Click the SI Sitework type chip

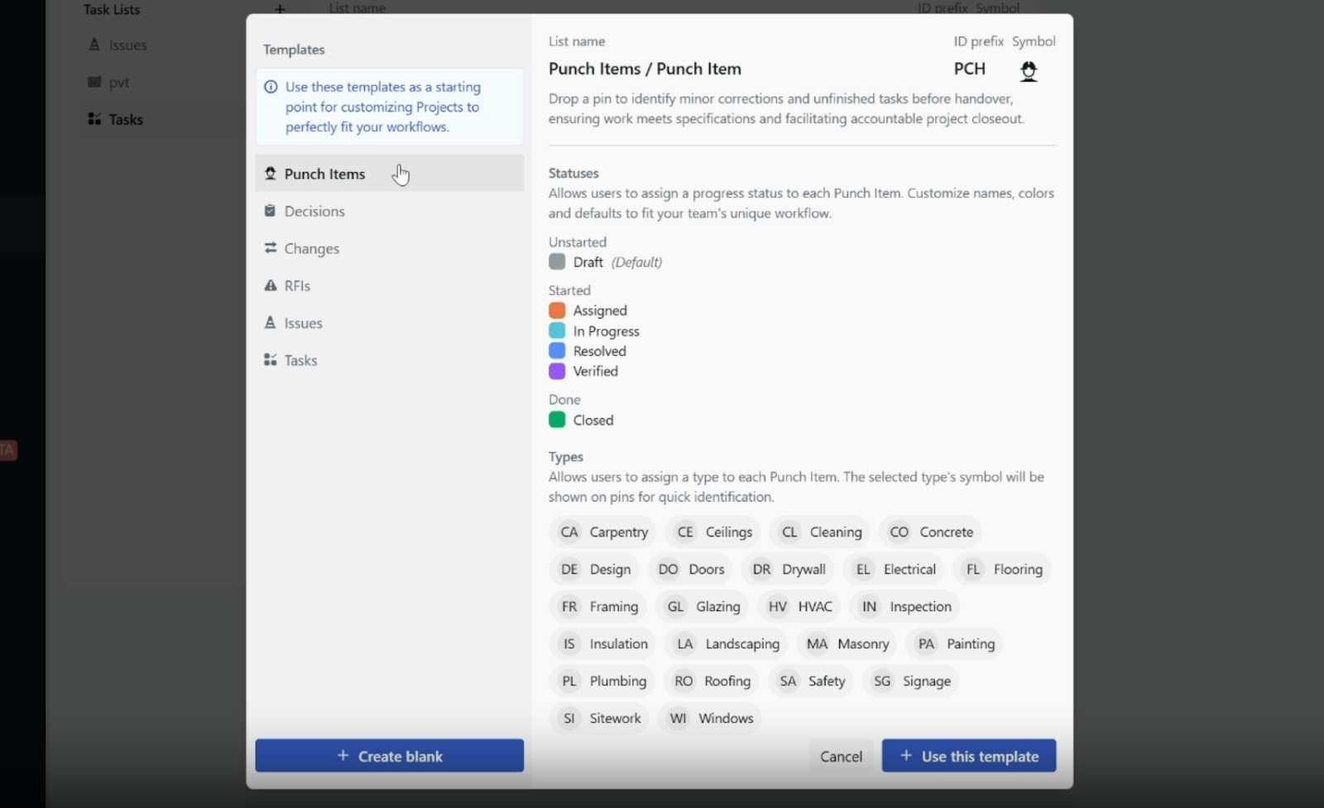coord(599,719)
